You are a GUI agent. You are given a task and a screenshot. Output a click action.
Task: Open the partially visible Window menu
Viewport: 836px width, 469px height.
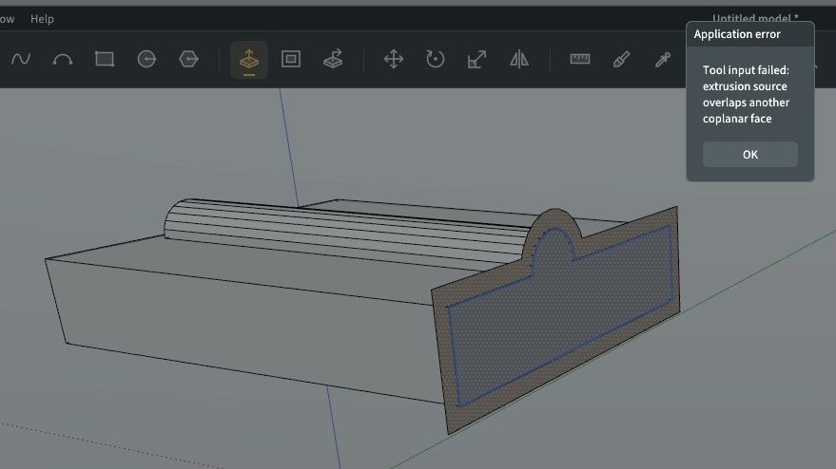[x=7, y=19]
